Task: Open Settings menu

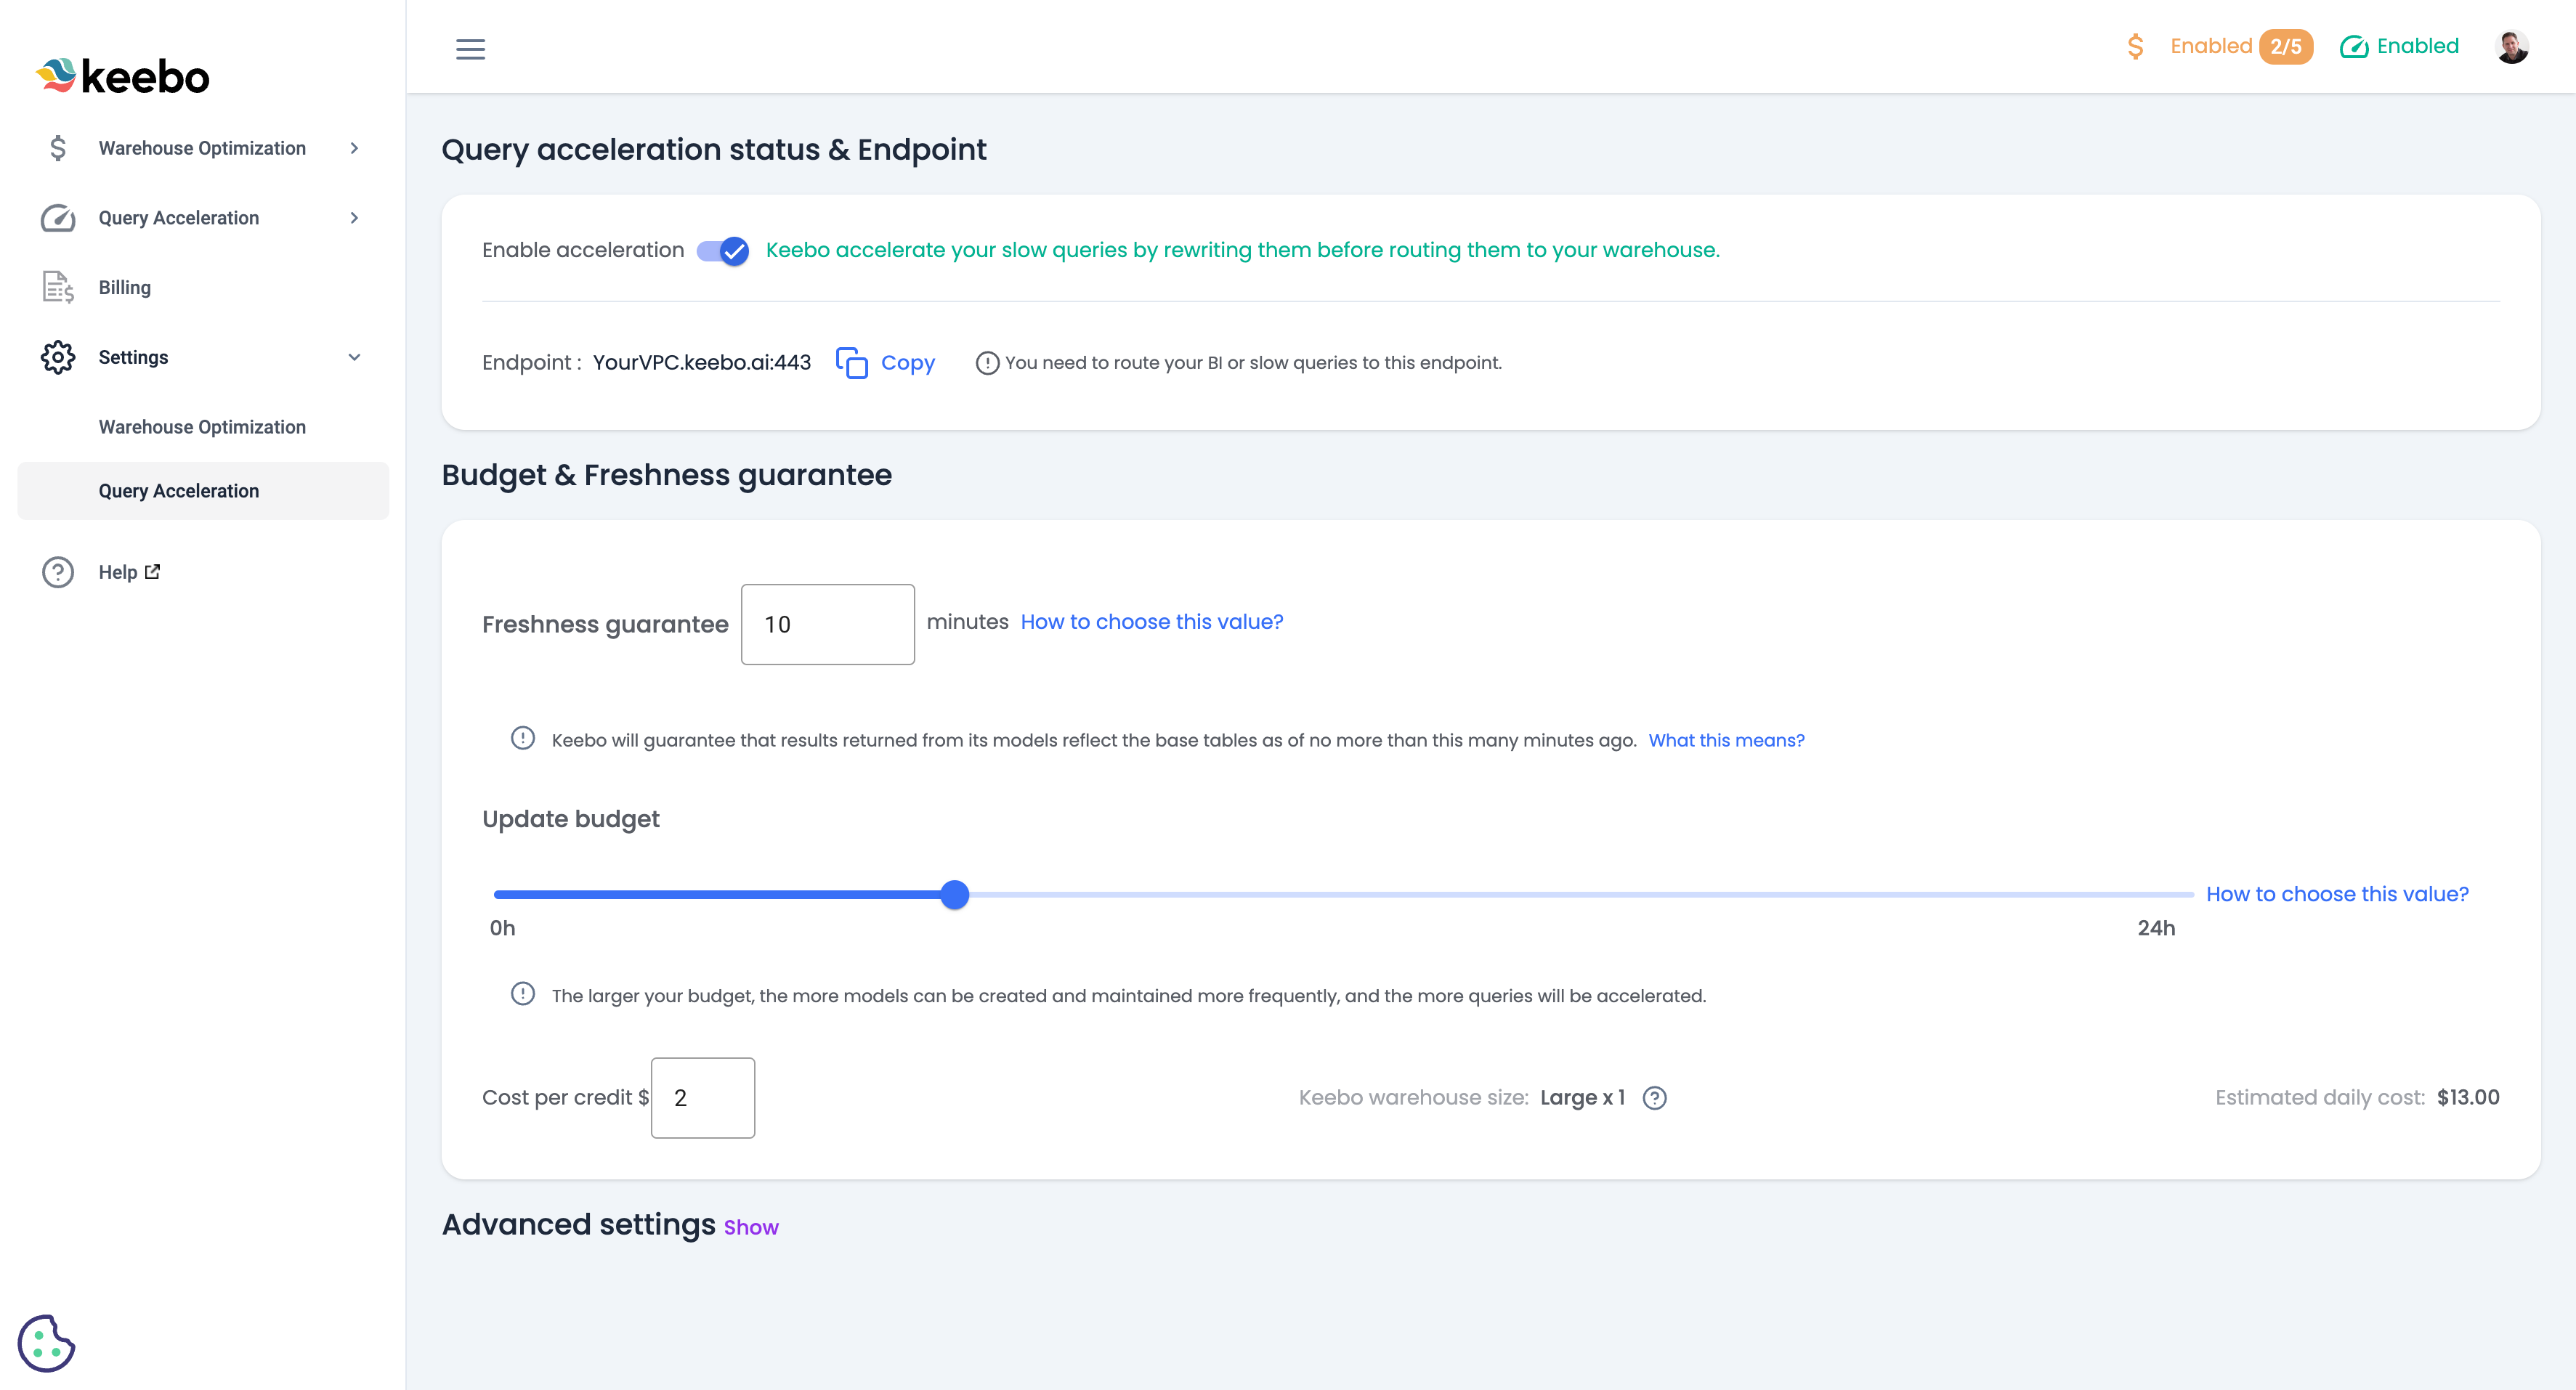Action: point(203,357)
